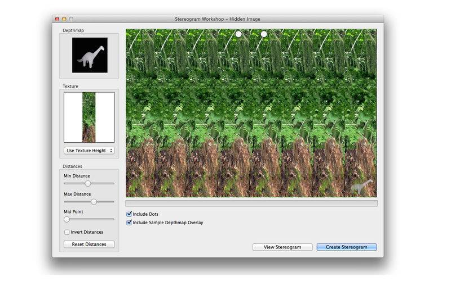Click the dinosaur overlay in stereogram corner
The image size is (451, 281).
click(362, 187)
